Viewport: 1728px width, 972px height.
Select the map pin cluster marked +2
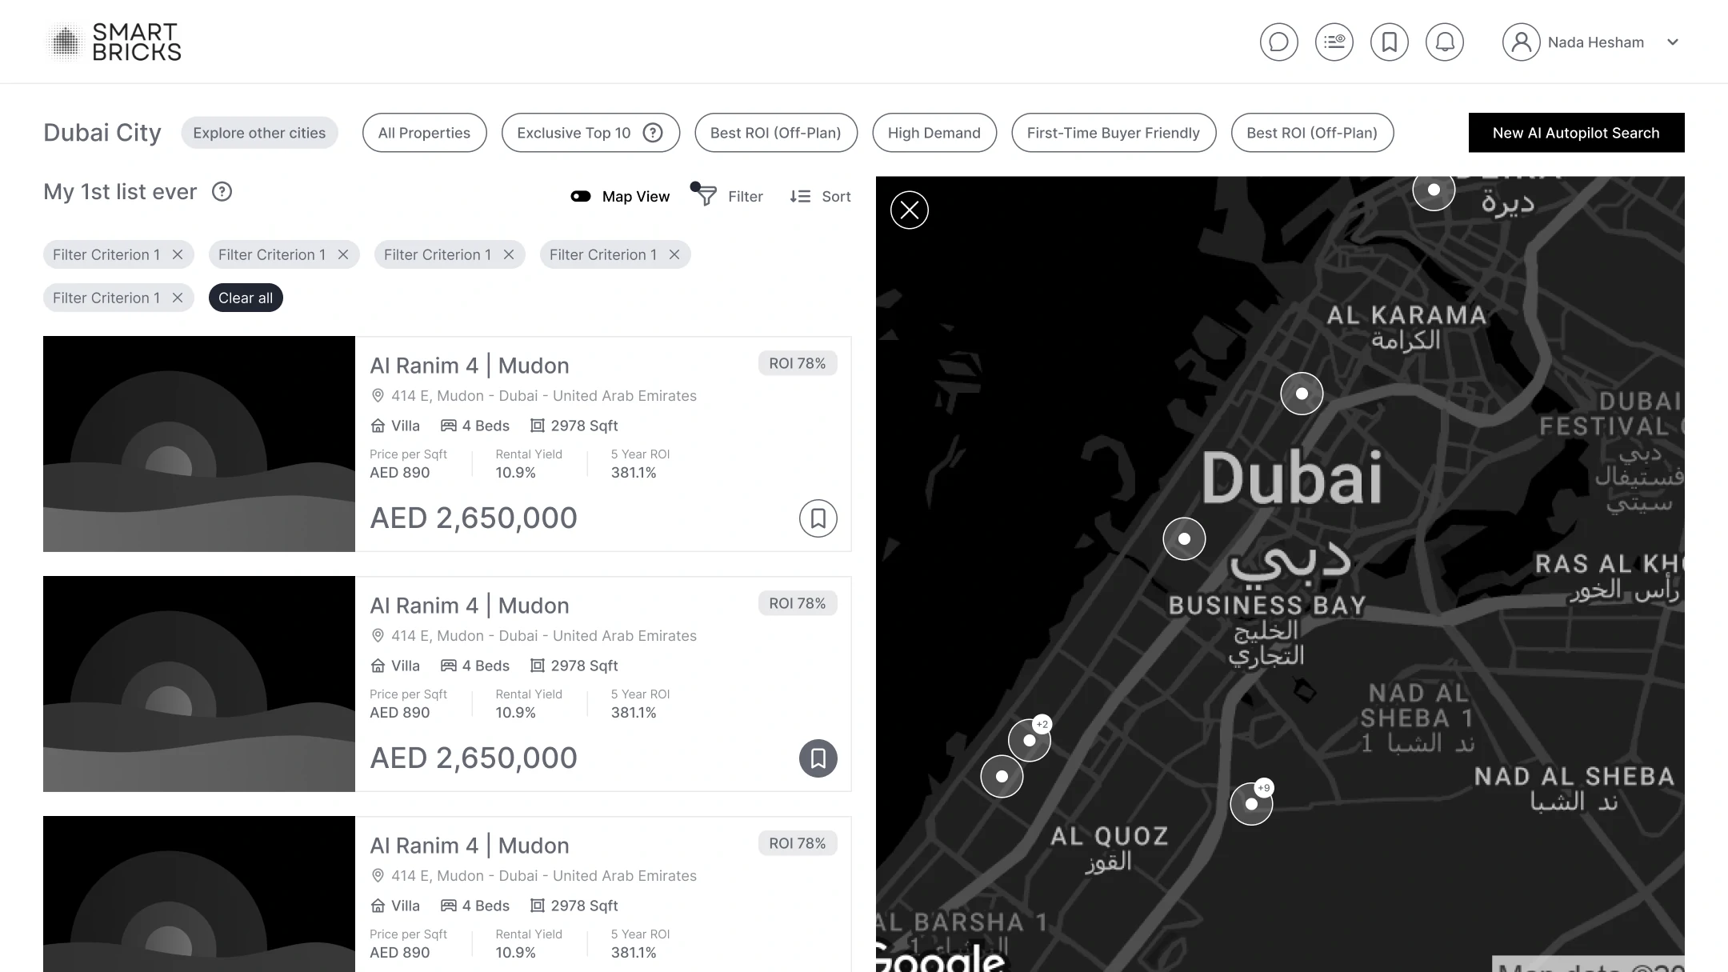click(1030, 740)
